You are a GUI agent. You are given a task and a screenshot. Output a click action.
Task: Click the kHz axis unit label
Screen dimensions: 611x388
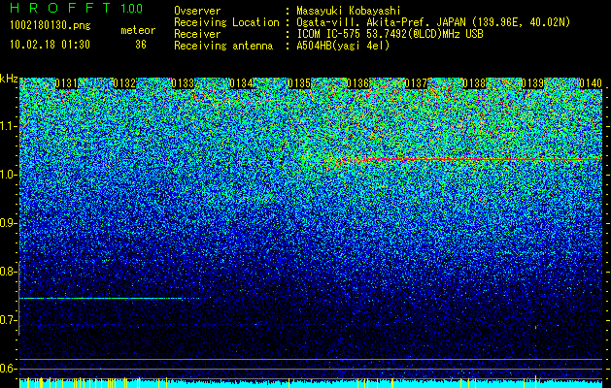[x=9, y=79]
